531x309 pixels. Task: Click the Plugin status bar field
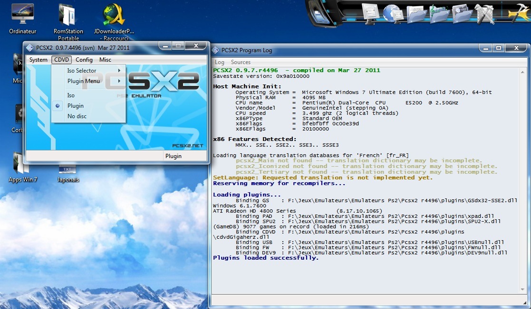tap(185, 156)
